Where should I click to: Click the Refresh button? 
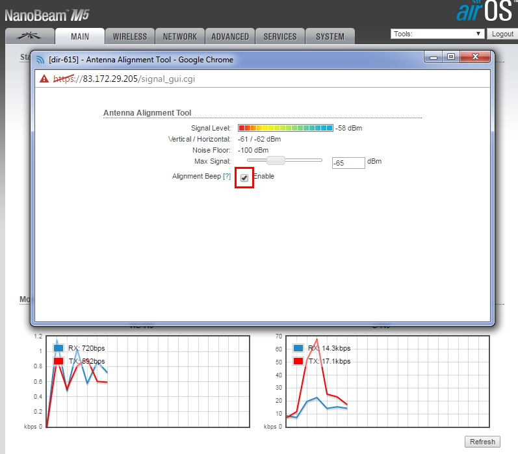click(x=482, y=442)
